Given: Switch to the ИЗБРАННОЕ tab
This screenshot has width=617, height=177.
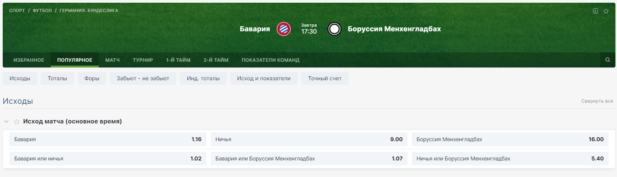Looking at the screenshot, I should [29, 60].
